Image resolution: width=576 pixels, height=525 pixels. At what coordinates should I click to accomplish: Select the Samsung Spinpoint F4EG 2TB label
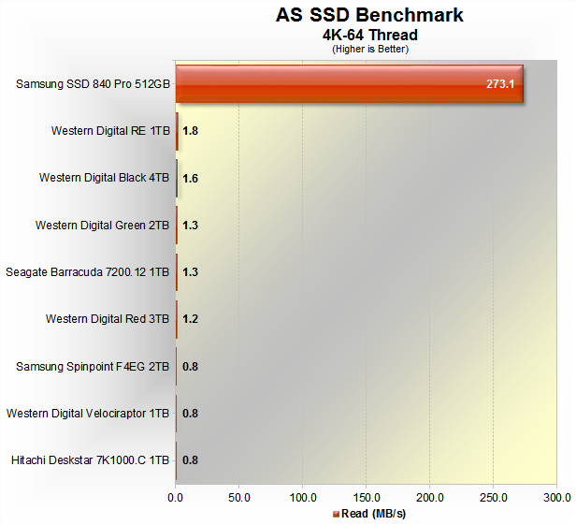pos(93,367)
